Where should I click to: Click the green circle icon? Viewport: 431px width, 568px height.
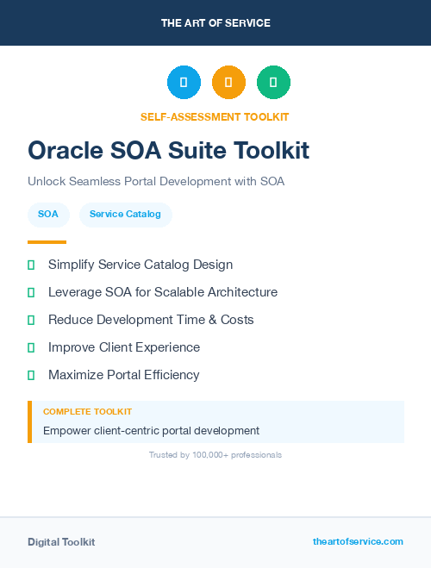tap(273, 82)
